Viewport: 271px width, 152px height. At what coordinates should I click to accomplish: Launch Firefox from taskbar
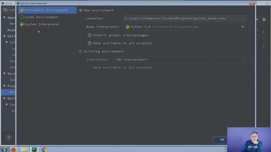14,149
